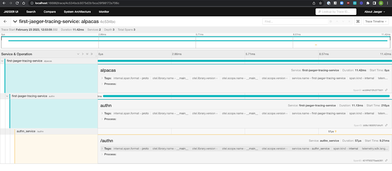This screenshot has width=392, height=171.
Task: Open the Trace Timeline view dropdown
Action: click(376, 21)
